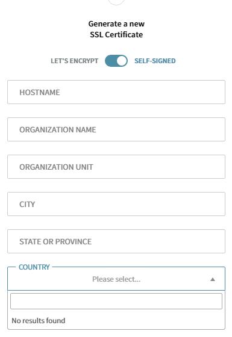This screenshot has width=232, height=337.
Task: Click the ORGANIZATION UNIT placeholder label
Action: 56,167
